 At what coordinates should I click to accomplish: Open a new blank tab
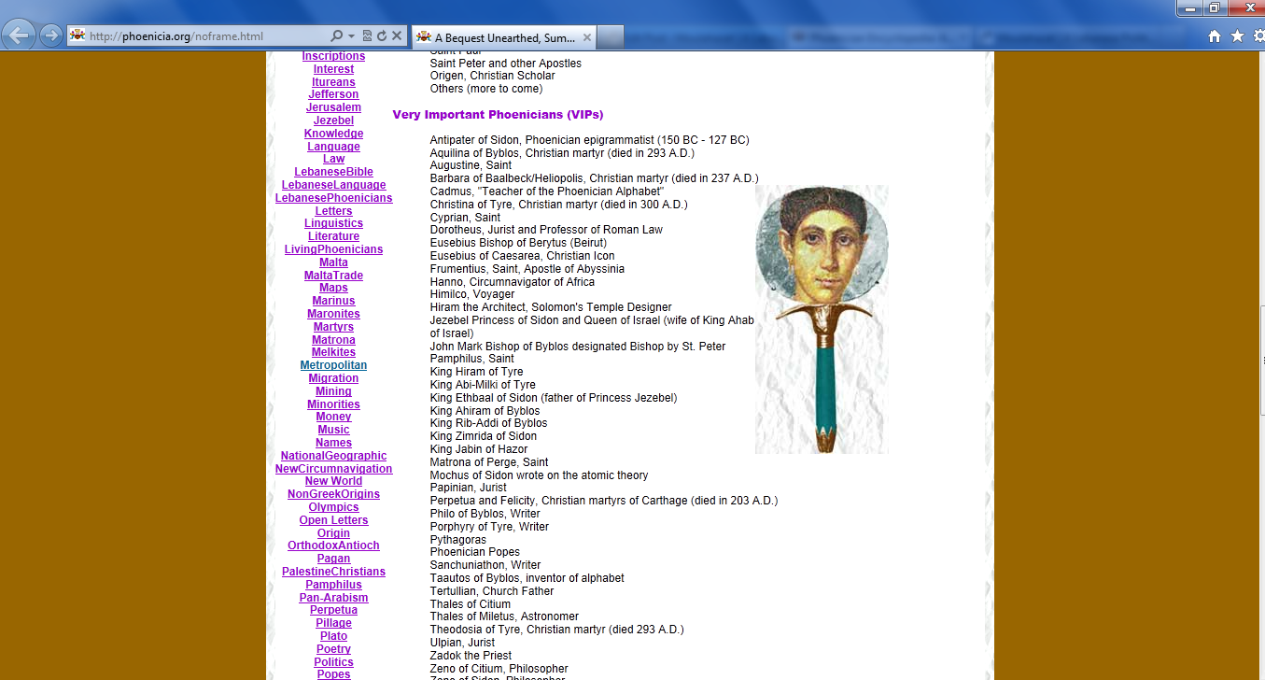click(610, 37)
